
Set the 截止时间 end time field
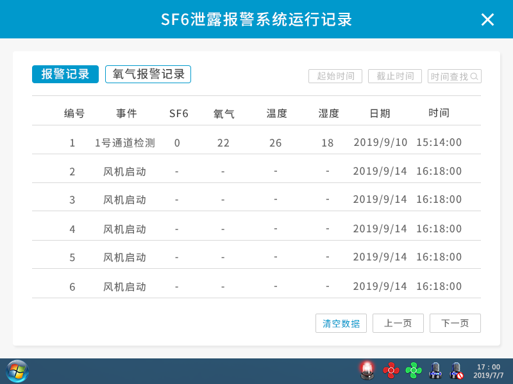point(395,76)
